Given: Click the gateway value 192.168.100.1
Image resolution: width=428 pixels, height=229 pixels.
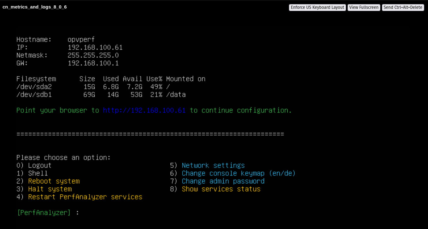Looking at the screenshot, I should pyautogui.click(x=93, y=63).
